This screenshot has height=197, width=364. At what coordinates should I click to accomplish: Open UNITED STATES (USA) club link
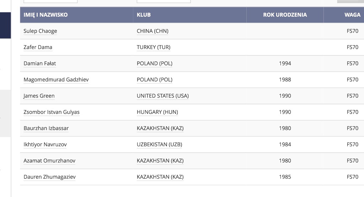tap(163, 96)
